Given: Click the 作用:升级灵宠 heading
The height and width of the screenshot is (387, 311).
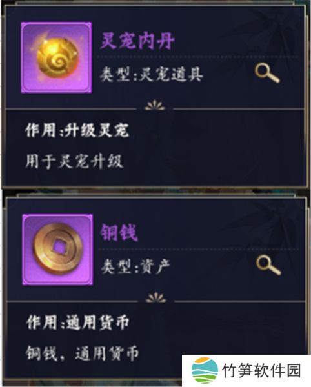Looking at the screenshot, I should [77, 130].
